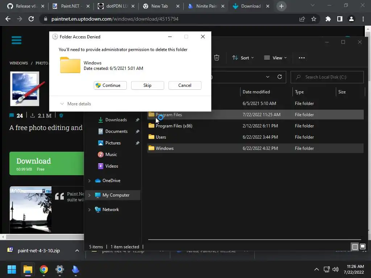This screenshot has width=371, height=278.
Task: Open Settings from the taskbar
Action: pyautogui.click(x=60, y=269)
